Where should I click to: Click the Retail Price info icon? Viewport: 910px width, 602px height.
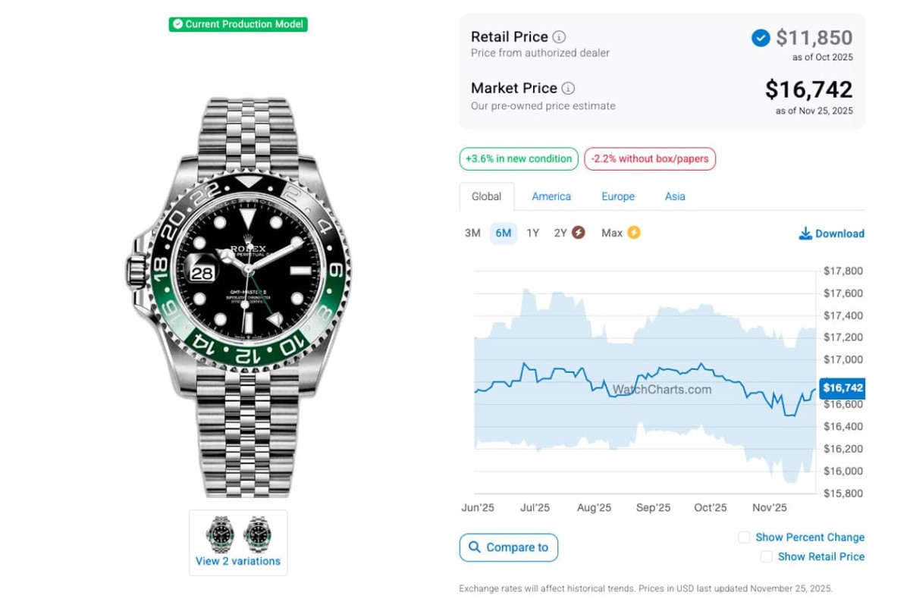pyautogui.click(x=559, y=36)
